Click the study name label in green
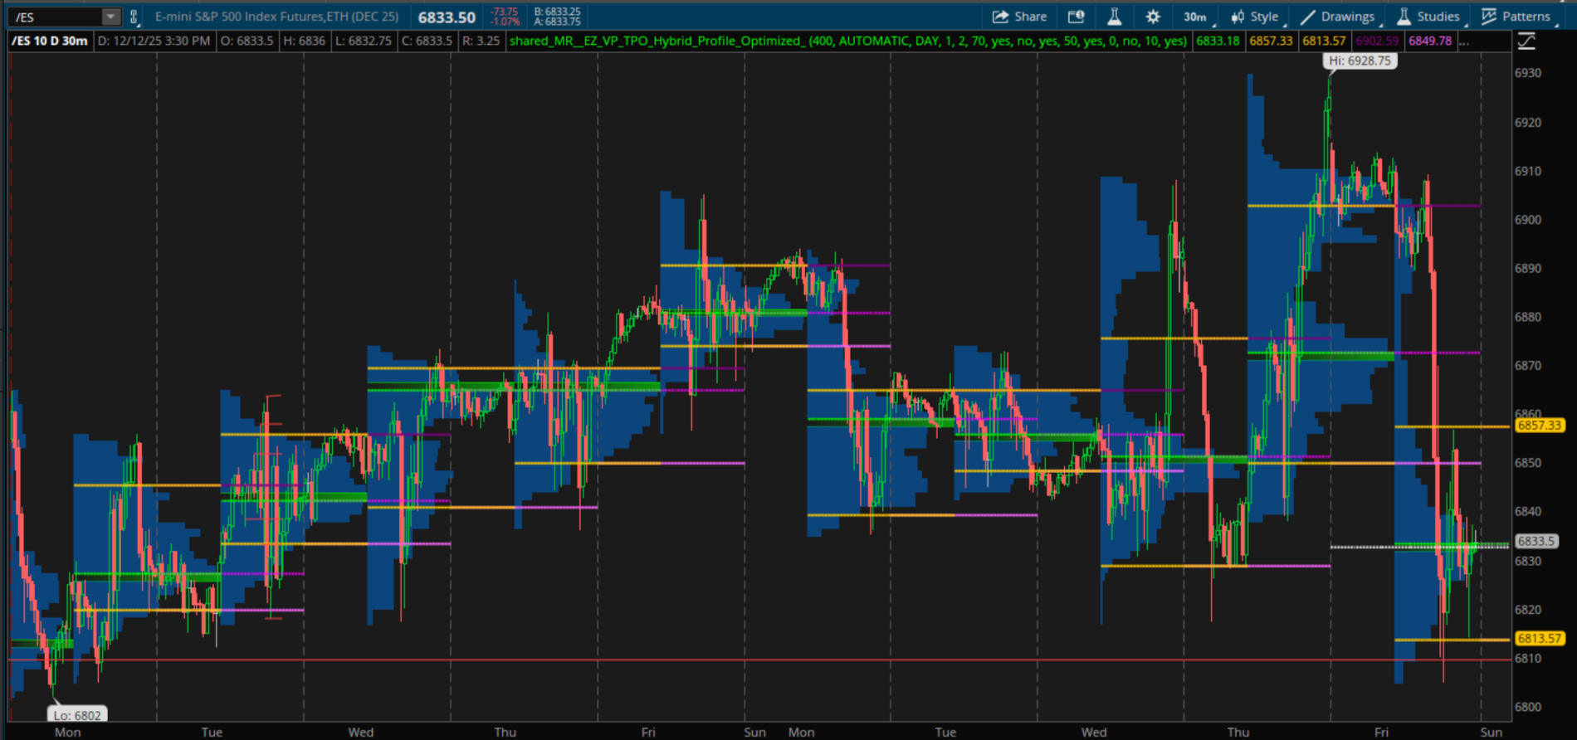1577x740 pixels. (847, 41)
